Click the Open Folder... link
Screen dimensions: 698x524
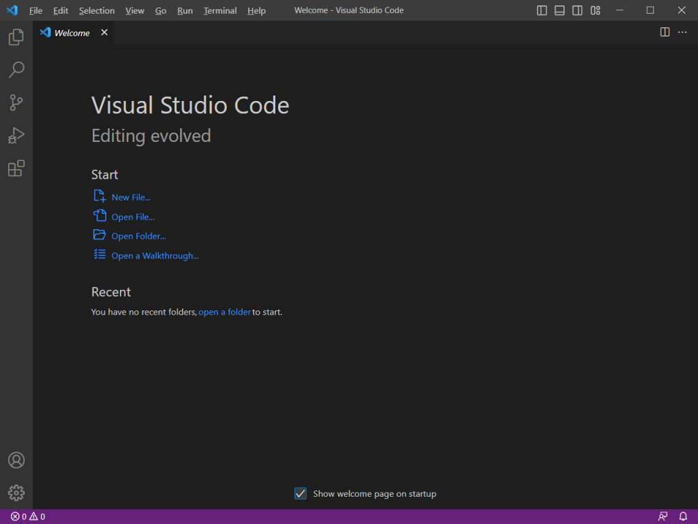click(138, 236)
